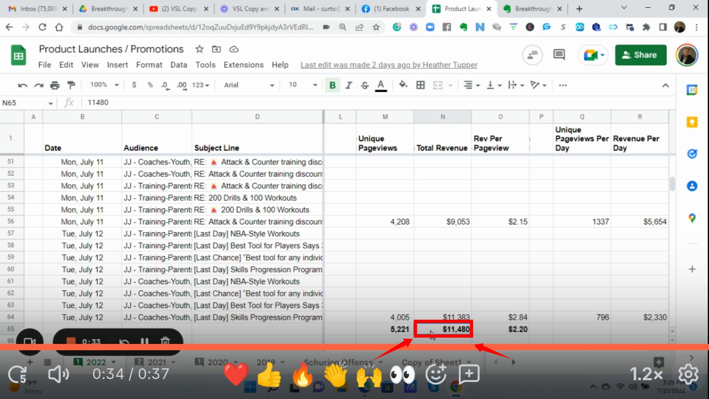The image size is (709, 399).
Task: Go to the Google Sheets home logo
Action: pos(18,55)
